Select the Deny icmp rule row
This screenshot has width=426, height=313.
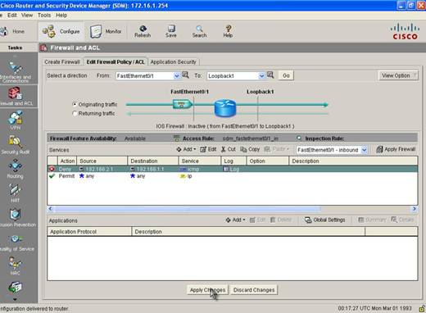tap(233, 169)
